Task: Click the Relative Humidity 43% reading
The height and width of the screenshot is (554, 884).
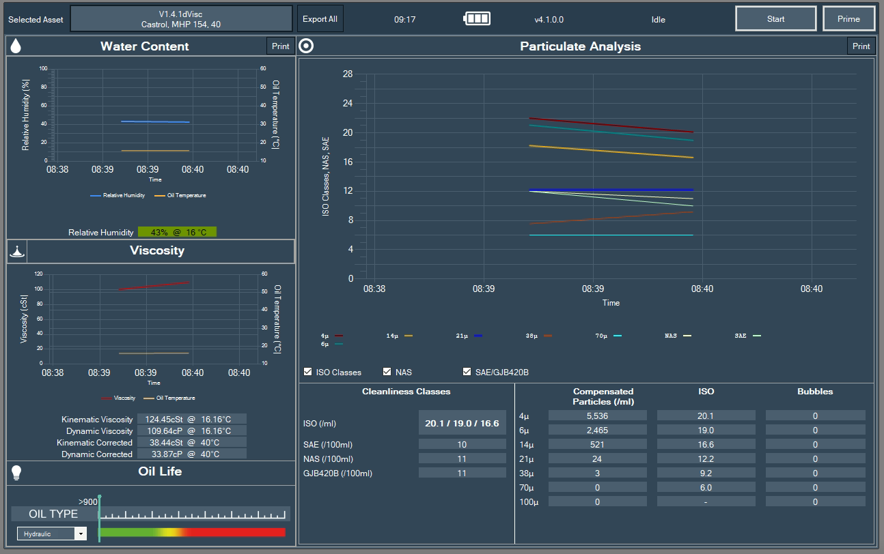Action: point(177,232)
